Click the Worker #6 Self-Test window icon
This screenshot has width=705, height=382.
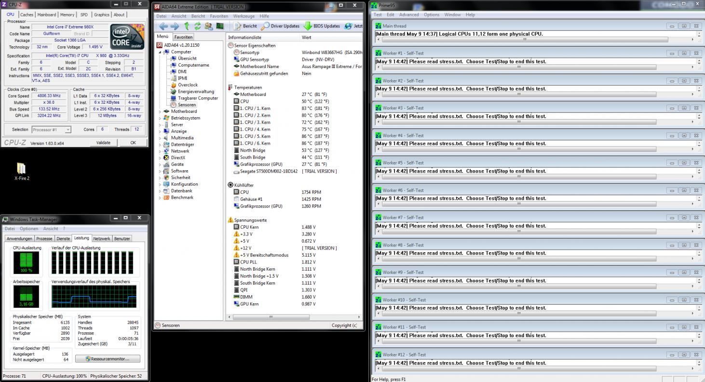tap(379, 190)
